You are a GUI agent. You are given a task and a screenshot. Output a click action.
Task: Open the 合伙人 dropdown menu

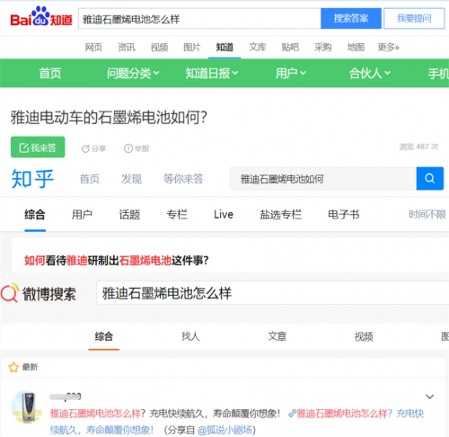[x=370, y=73]
